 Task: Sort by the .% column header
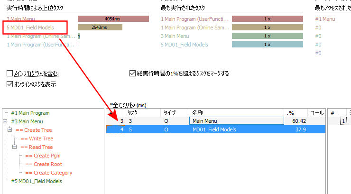(296, 113)
